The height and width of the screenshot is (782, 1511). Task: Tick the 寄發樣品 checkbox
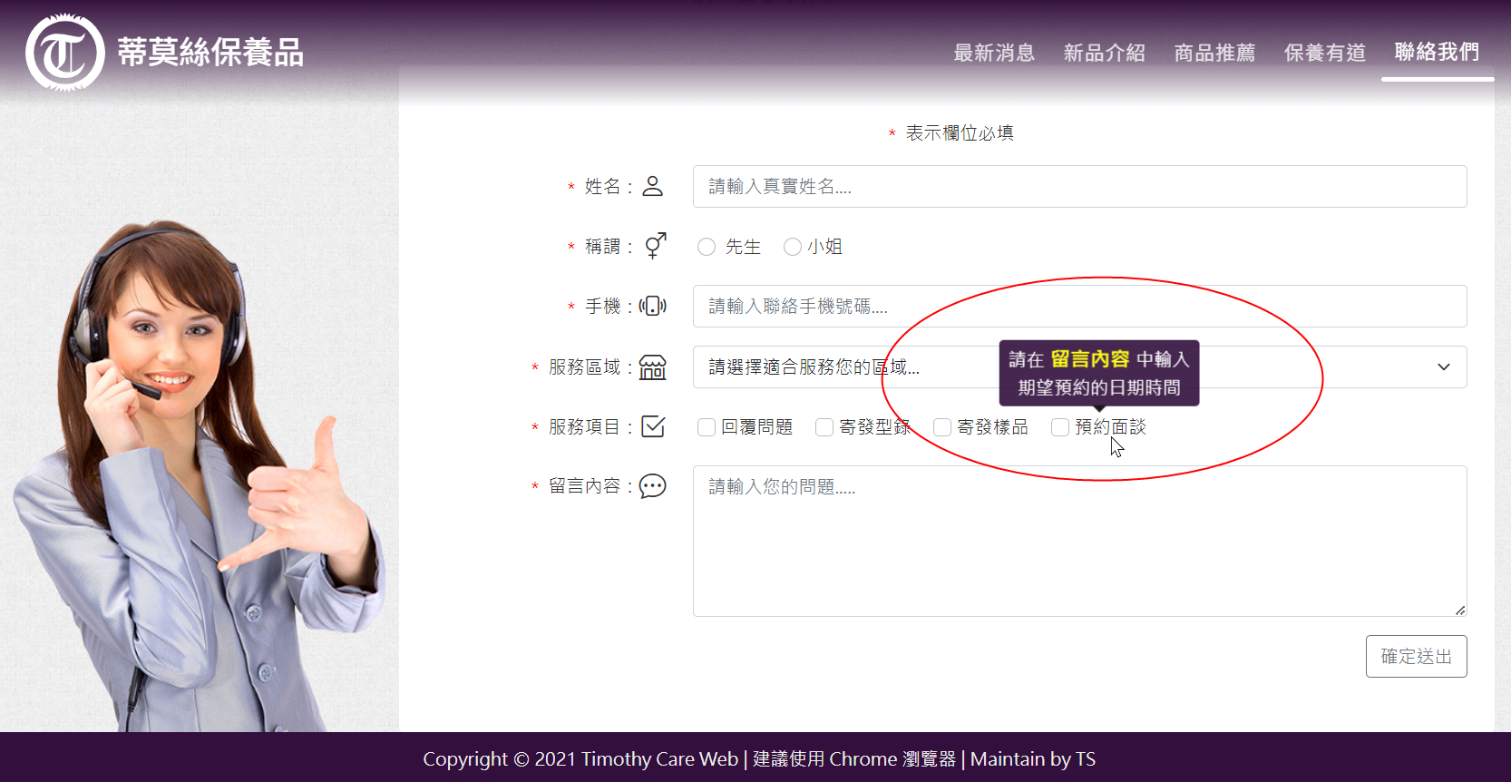[x=942, y=427]
